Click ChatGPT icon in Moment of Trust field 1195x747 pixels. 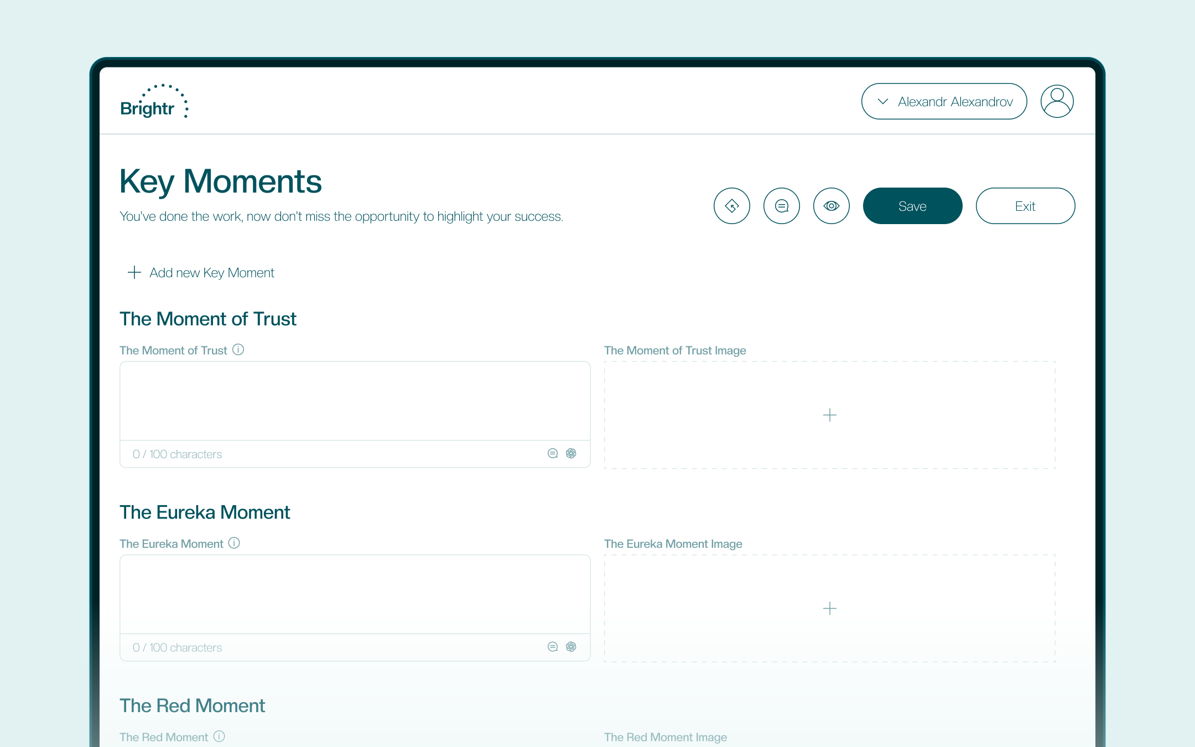(x=571, y=454)
